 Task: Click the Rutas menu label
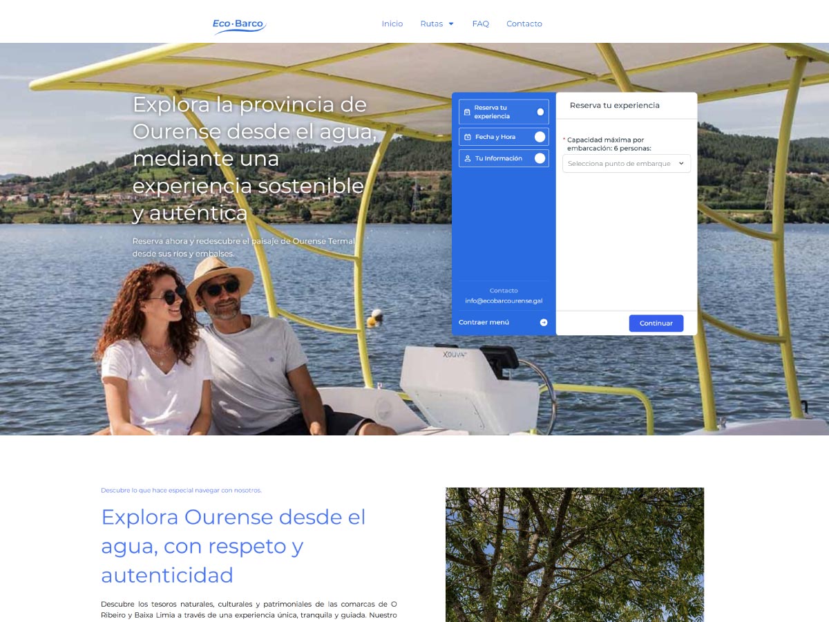click(x=431, y=24)
